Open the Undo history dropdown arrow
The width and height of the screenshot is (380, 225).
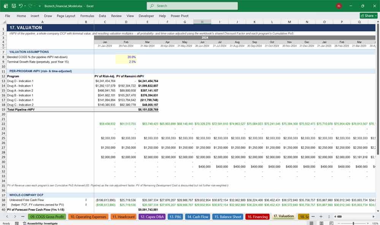click(x=25, y=6)
